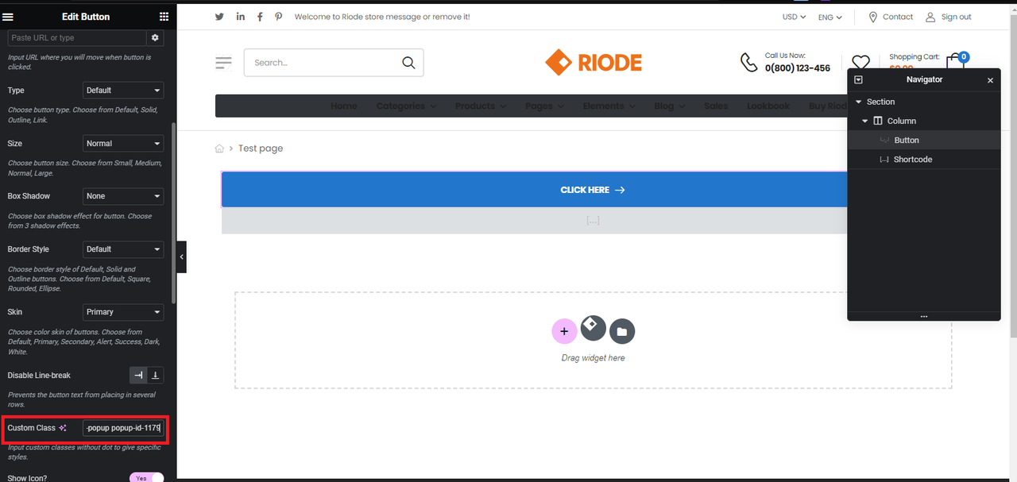
Task: Open the Products menu
Action: tap(481, 106)
